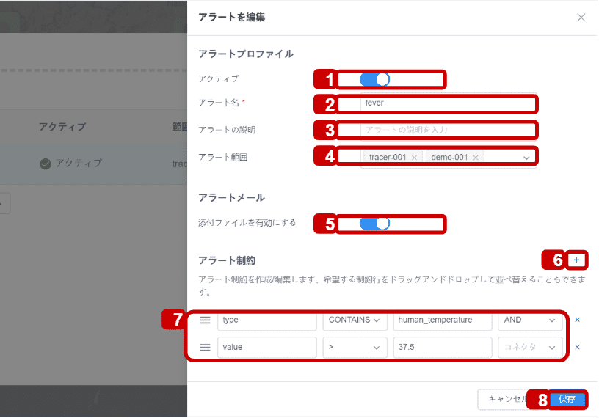This screenshot has width=599, height=418.
Task: Click the アラート名 field containing fever
Action: 448,103
